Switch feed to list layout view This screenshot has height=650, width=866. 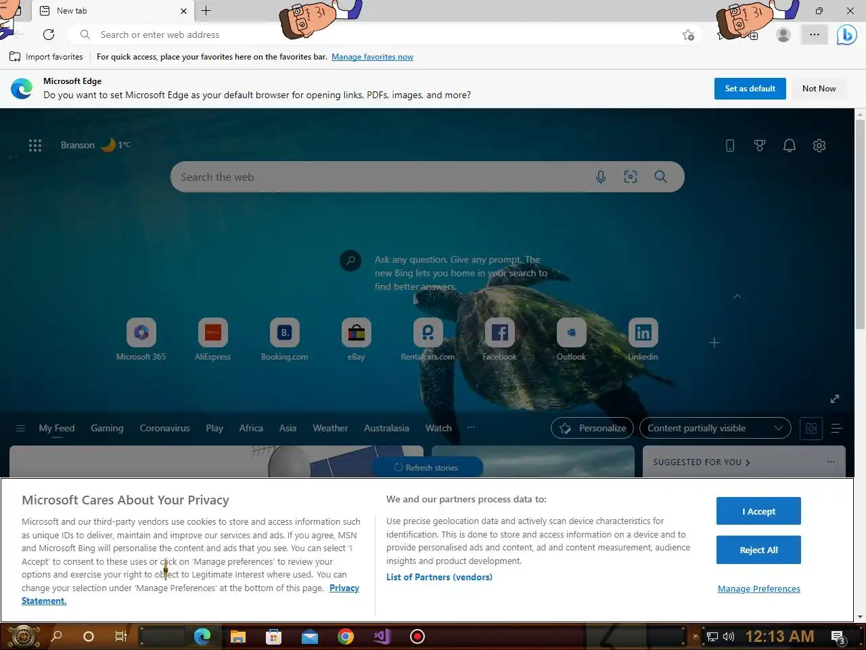point(836,428)
